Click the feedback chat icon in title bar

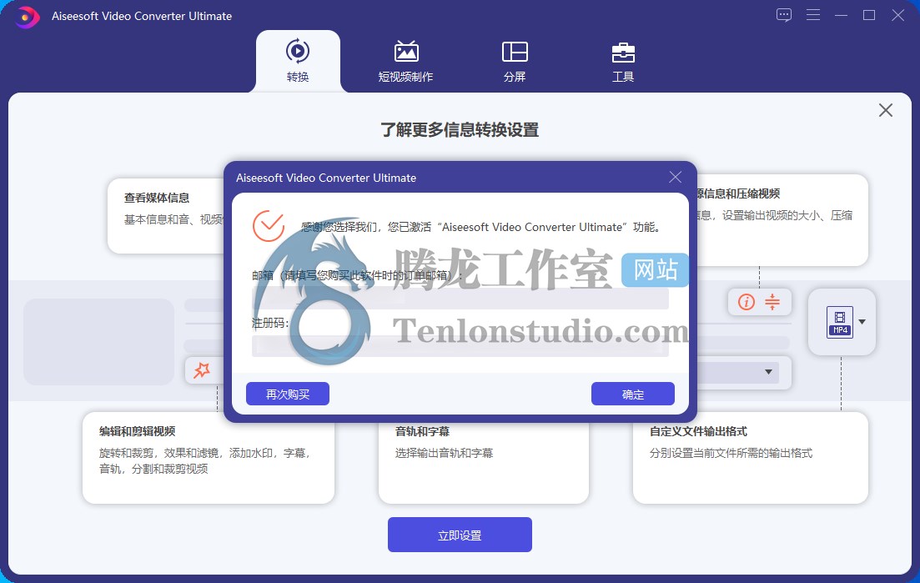click(783, 15)
